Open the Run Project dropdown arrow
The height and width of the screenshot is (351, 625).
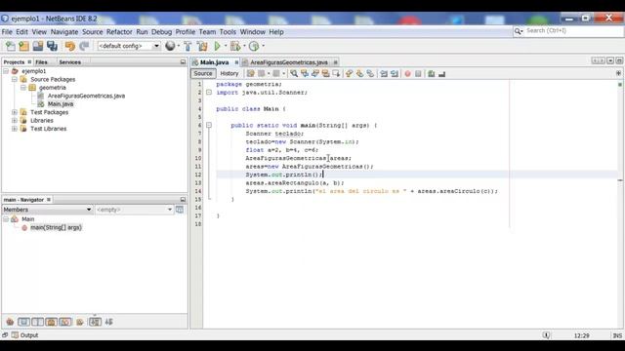click(226, 46)
